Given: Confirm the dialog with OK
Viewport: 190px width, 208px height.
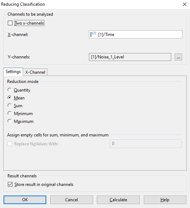Looking at the screenshot, I should (25, 200).
